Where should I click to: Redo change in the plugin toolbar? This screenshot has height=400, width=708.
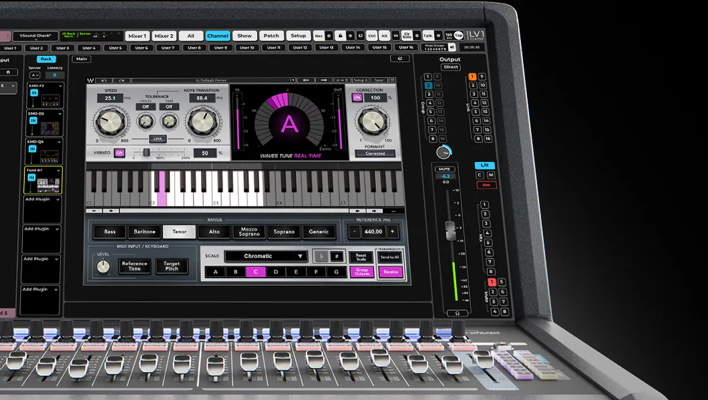click(122, 81)
